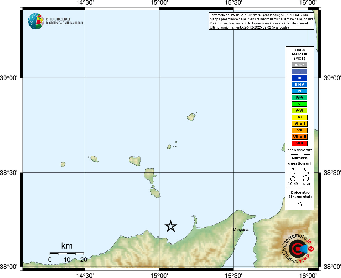Click the V-VI intensity legend swatch
Screen dimensions: 341x278
pos(299,110)
